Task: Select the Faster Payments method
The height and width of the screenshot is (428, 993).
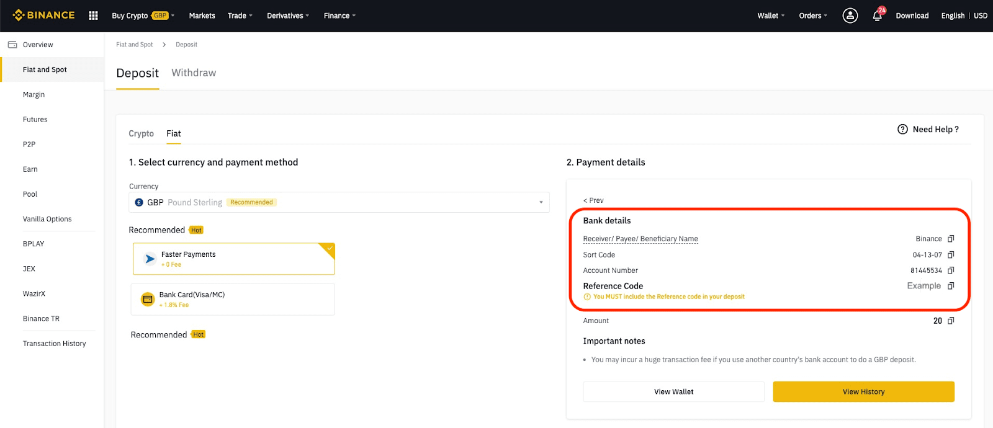Action: point(234,259)
